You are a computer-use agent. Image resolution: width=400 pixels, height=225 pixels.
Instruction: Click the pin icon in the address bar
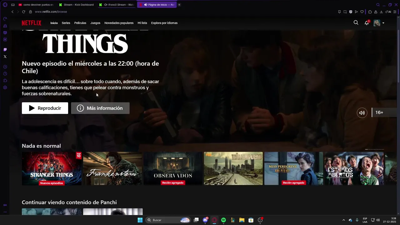[339, 12]
